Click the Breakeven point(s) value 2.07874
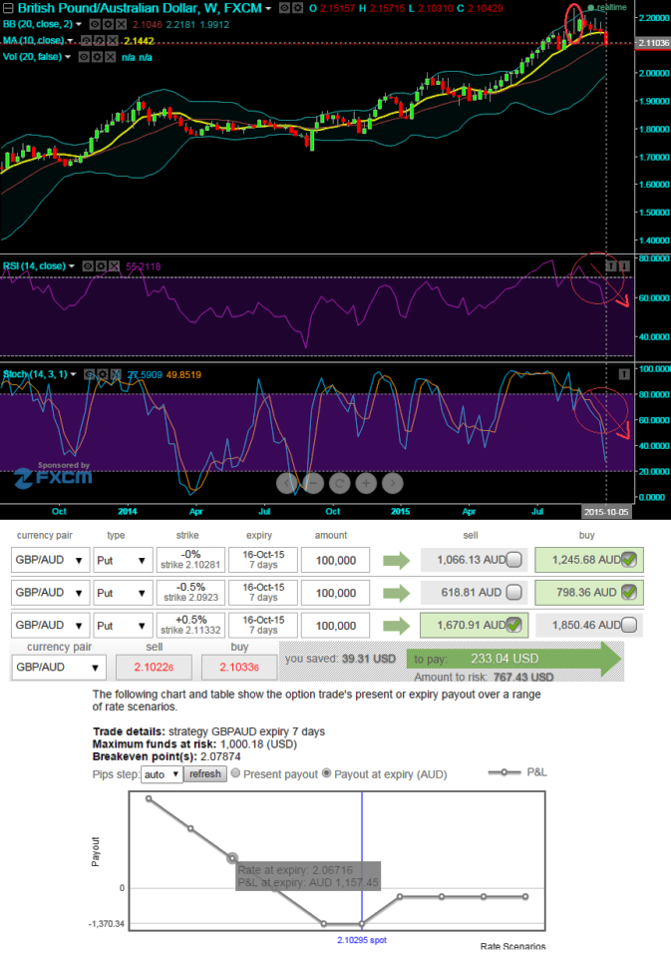 pyautogui.click(x=220, y=756)
